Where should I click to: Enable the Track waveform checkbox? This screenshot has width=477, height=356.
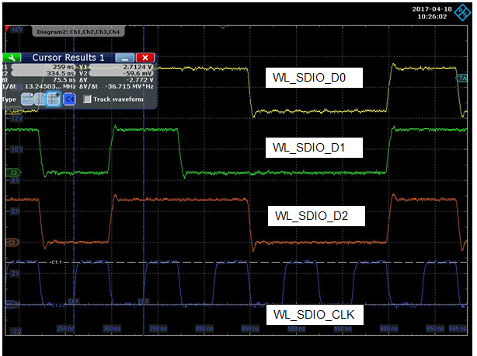pyautogui.click(x=87, y=99)
